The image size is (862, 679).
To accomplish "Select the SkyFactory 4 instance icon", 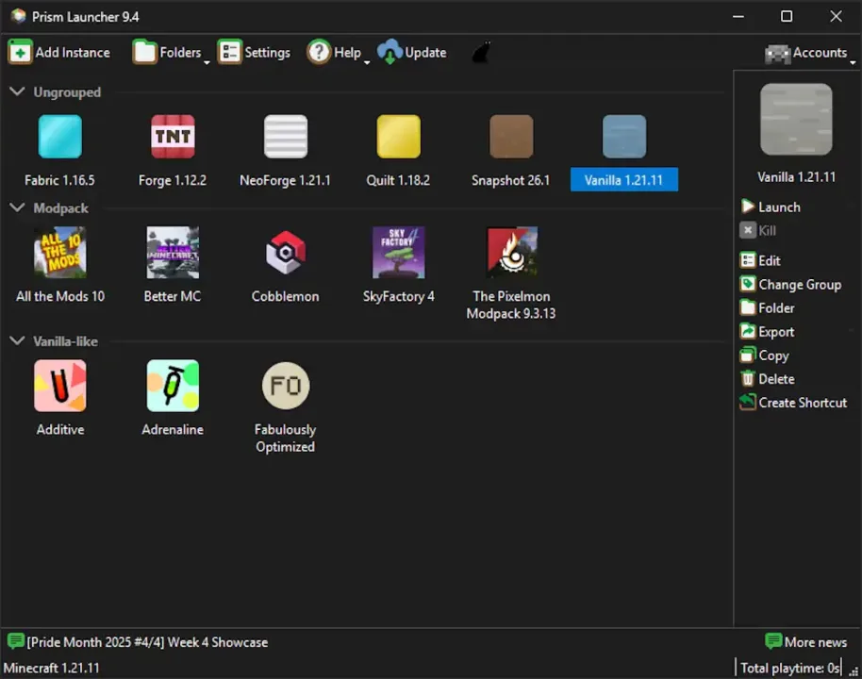I will tap(398, 253).
